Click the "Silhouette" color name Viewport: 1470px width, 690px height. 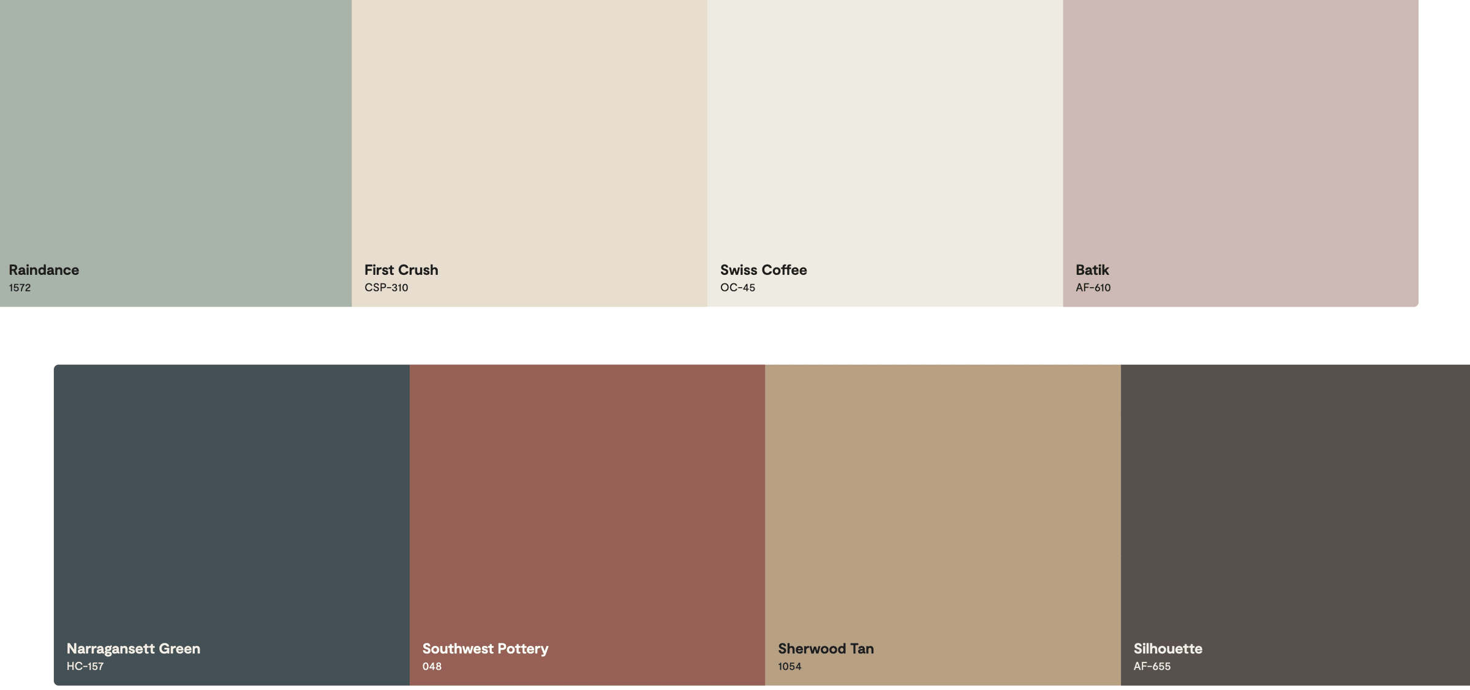pos(1167,648)
